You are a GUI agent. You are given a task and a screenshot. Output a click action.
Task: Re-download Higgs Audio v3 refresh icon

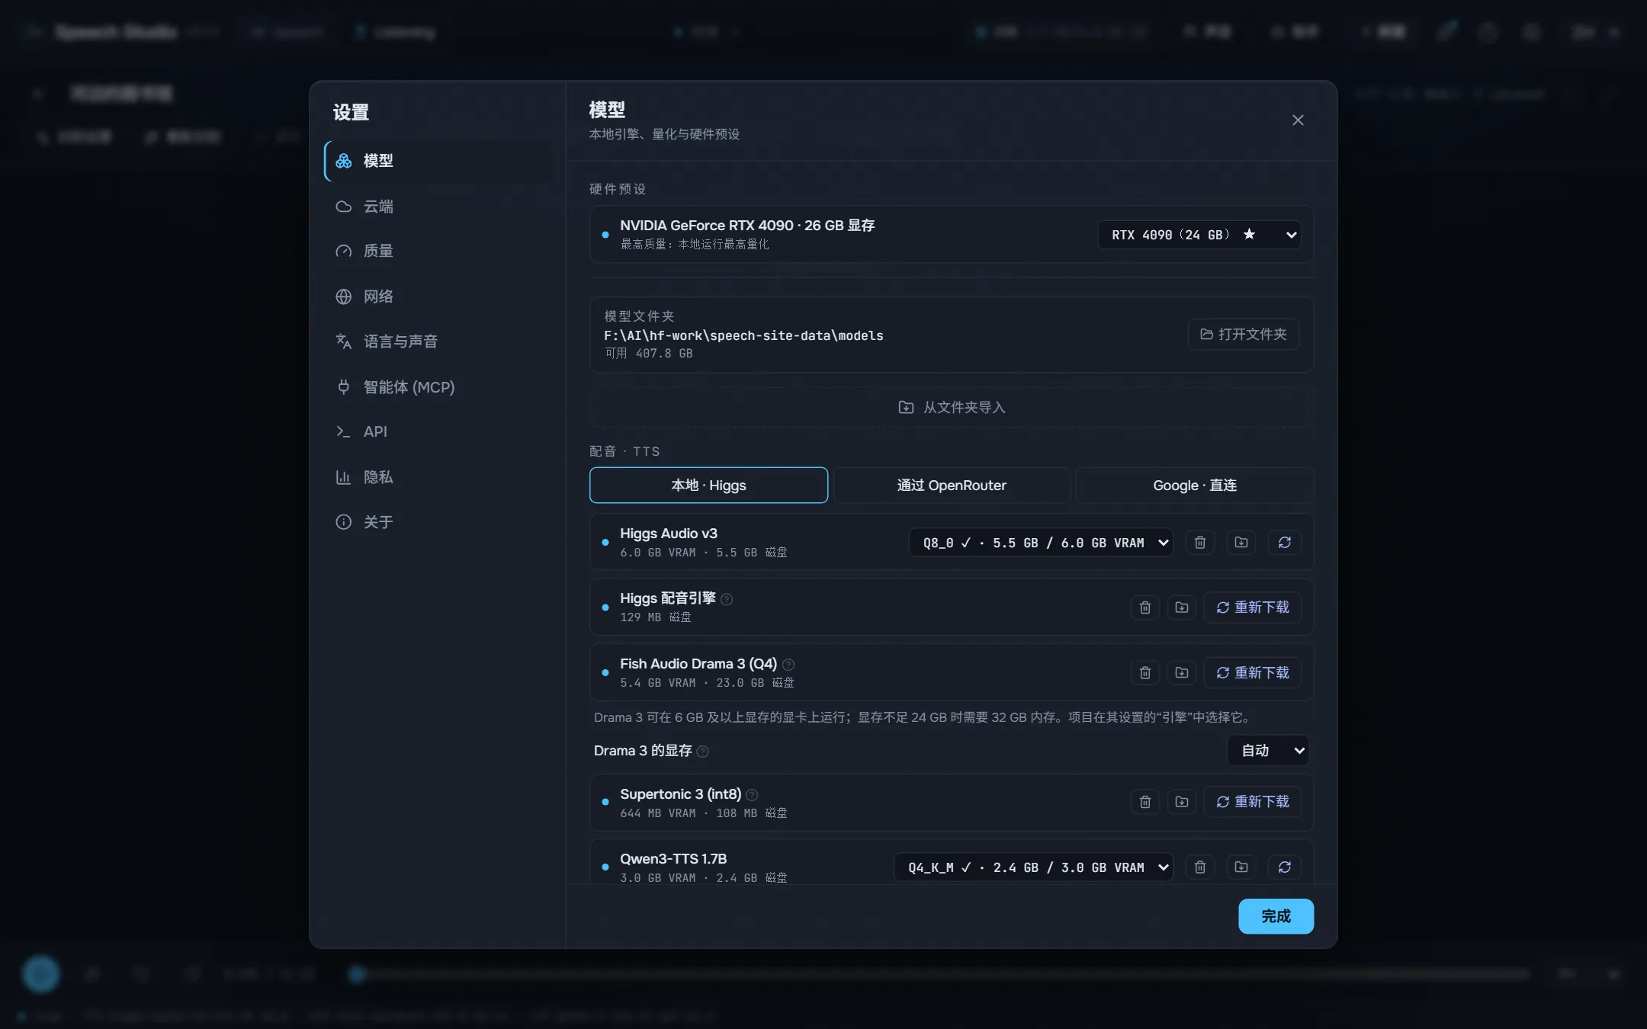click(x=1285, y=543)
